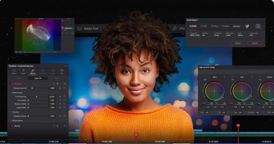Reset Sharpen Amount with its reset icon
The image size is (274, 144).
point(65,88)
